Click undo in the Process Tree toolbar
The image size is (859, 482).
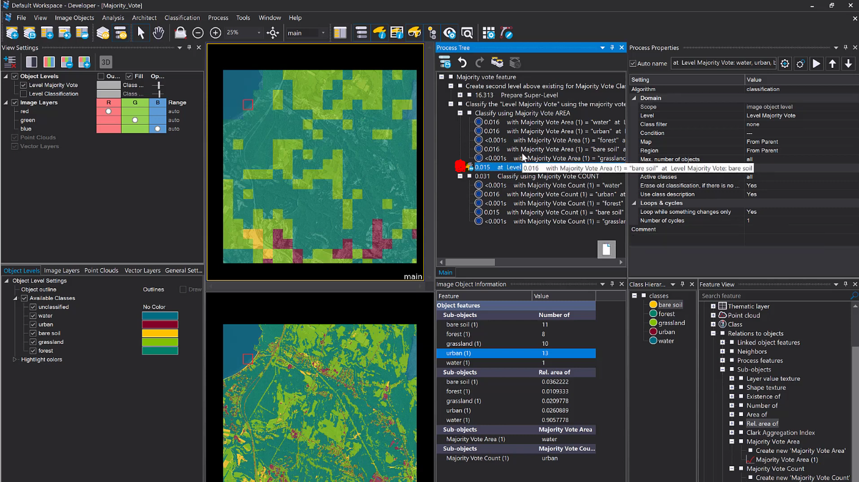coord(462,62)
